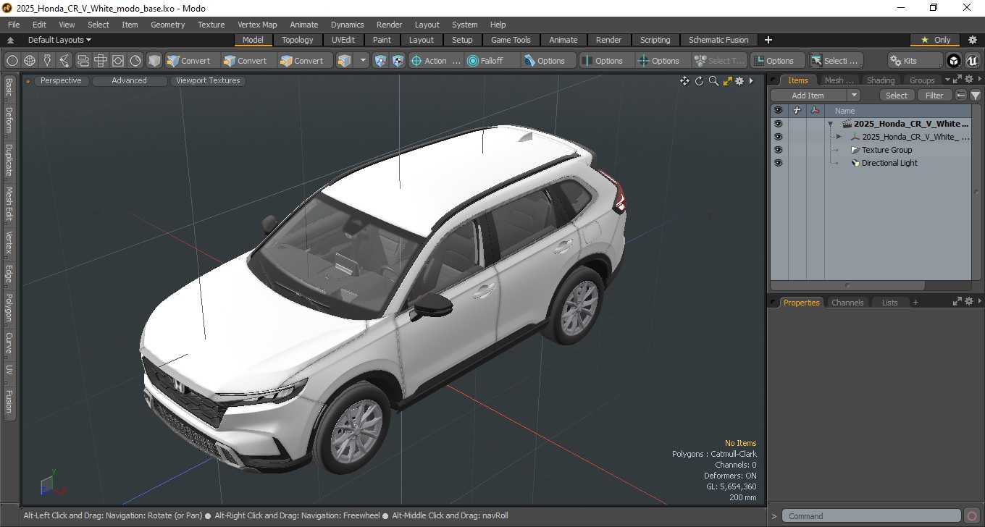Viewport: 985px width, 527px height.
Task: Click the funnel filter icon in Items panel
Action: (x=976, y=96)
